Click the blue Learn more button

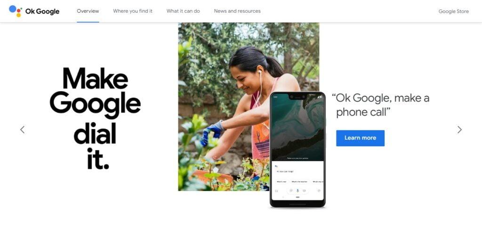point(360,138)
